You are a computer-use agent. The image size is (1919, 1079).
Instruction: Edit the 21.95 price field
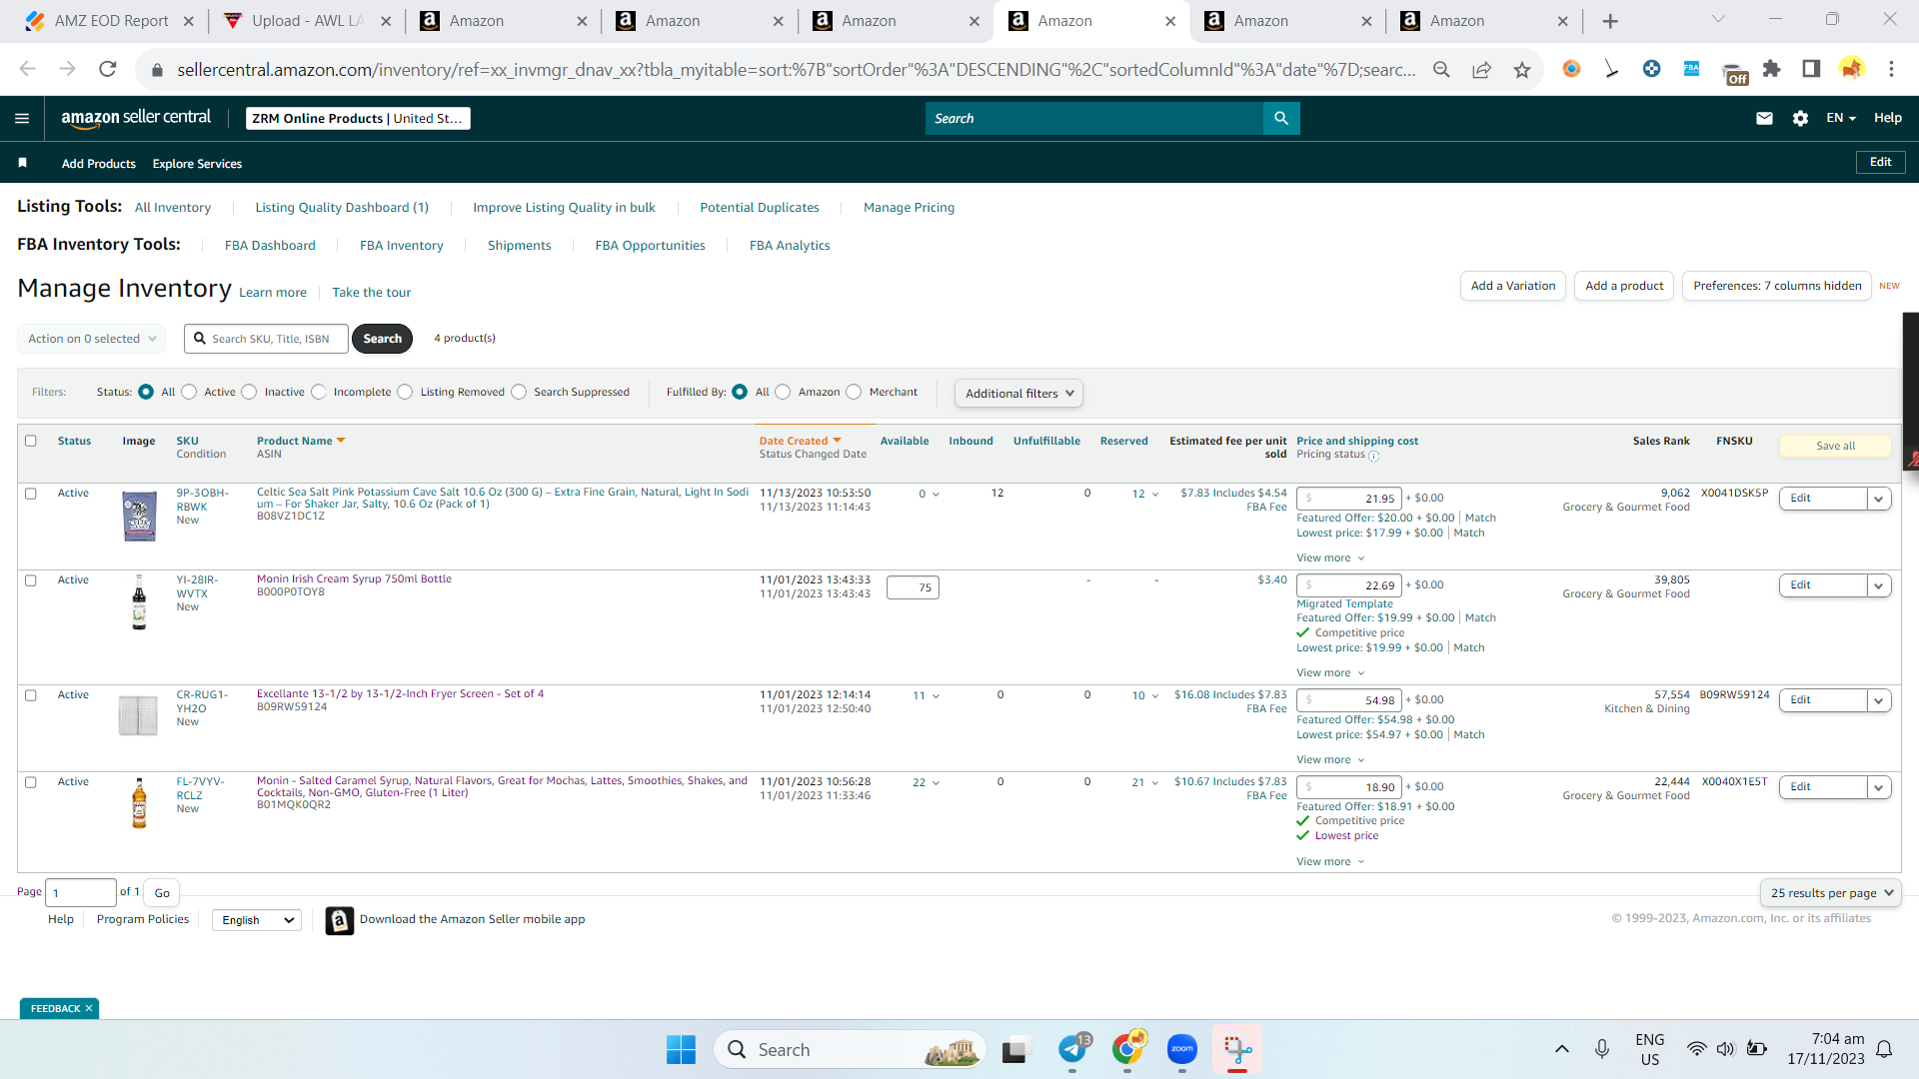tap(1349, 499)
